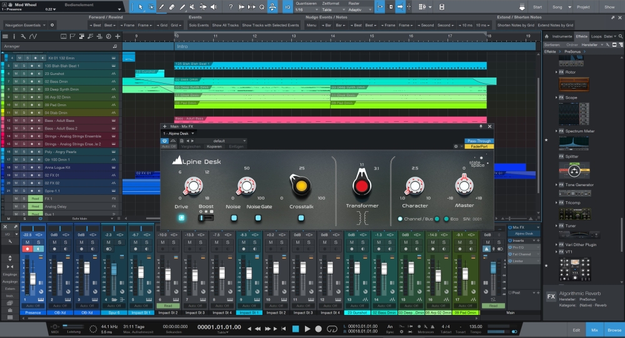
Task: Open the Raster Adaptiv dropdown
Action: (x=361, y=9)
